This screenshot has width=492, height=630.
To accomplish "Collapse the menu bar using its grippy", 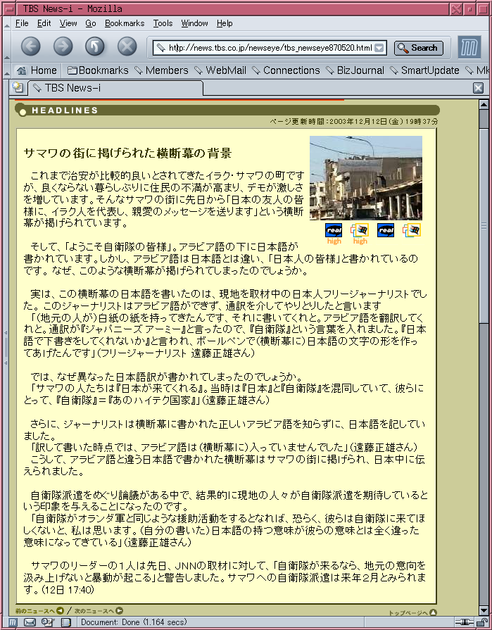I will tap(6, 23).
